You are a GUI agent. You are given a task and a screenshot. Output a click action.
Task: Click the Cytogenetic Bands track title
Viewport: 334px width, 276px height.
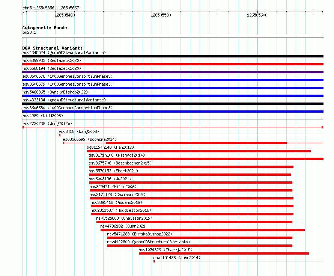coord(45,28)
